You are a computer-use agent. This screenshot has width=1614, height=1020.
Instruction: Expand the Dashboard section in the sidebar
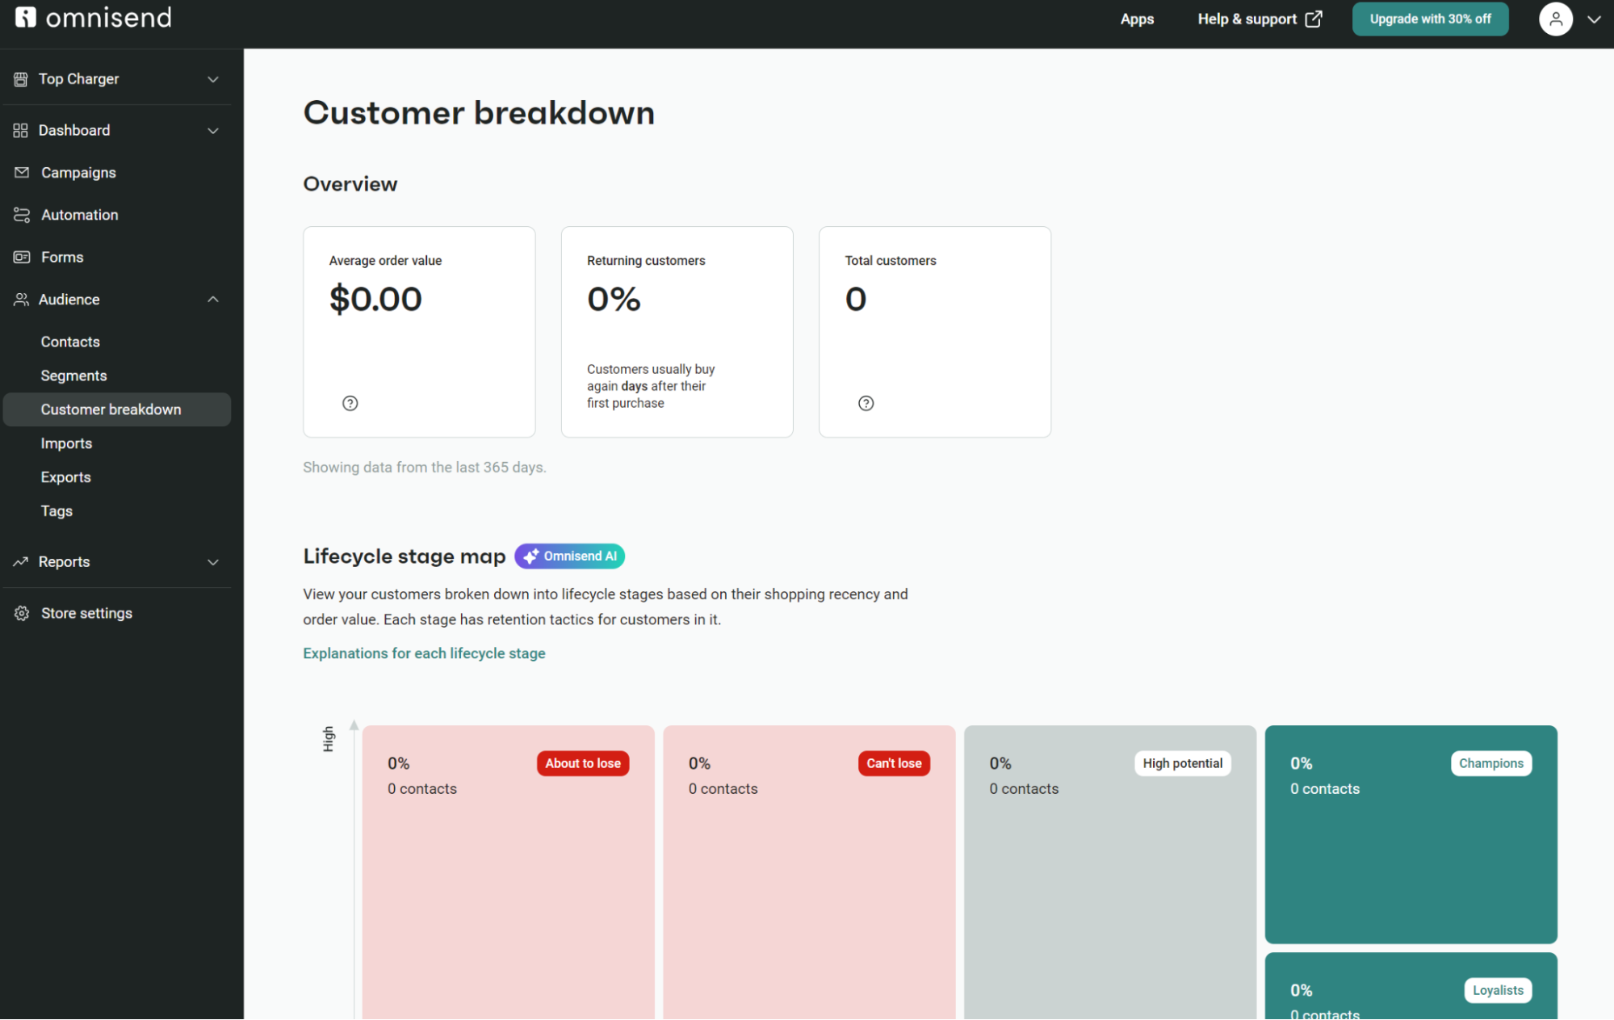pos(212,130)
